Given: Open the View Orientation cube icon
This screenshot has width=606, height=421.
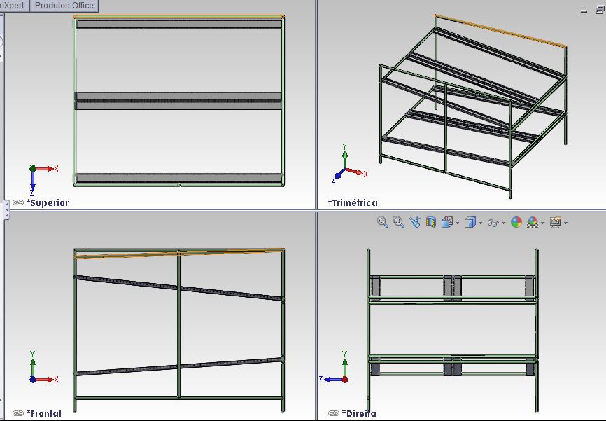Looking at the screenshot, I should point(446,221).
